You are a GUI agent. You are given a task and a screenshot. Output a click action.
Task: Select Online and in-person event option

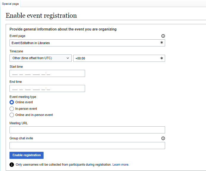[12, 115]
